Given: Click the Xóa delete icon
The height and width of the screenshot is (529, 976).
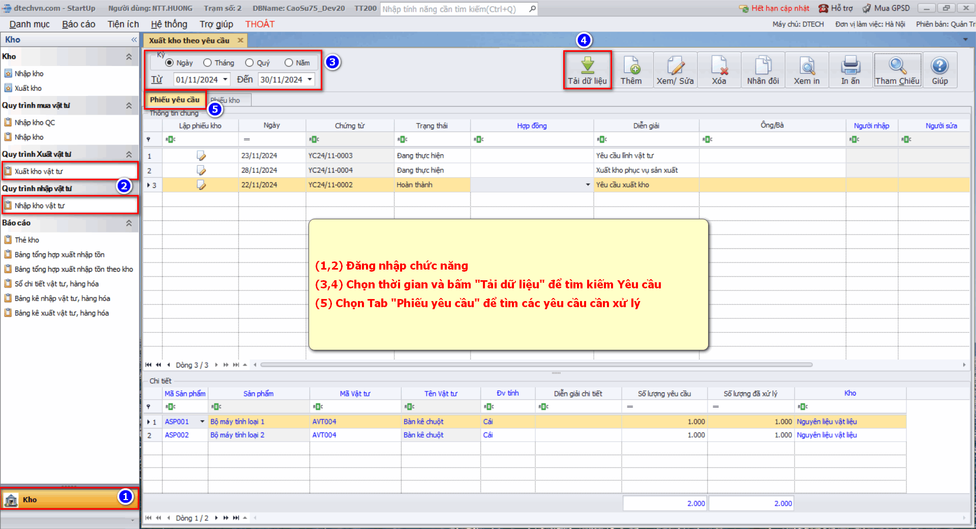Looking at the screenshot, I should pos(719,65).
